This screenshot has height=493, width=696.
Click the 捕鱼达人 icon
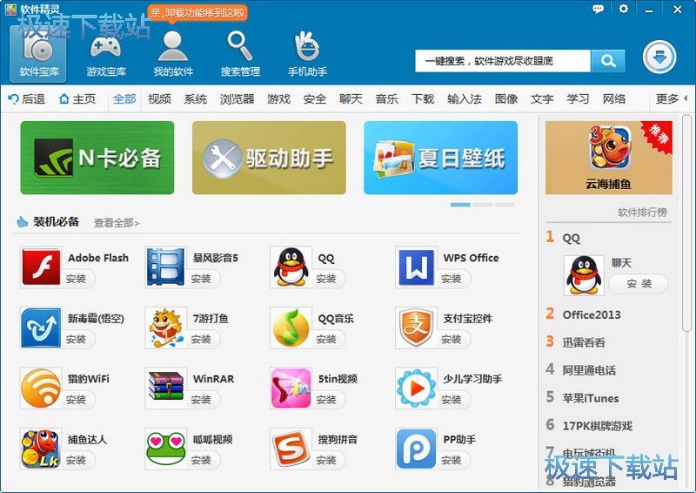41,449
